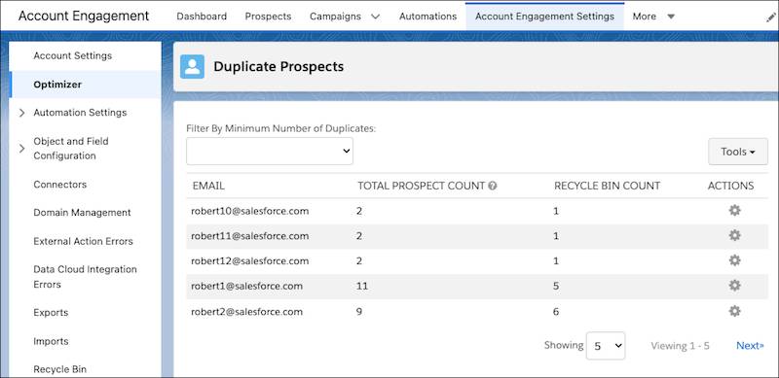
Task: Click total prospect count 11
Action: [361, 287]
